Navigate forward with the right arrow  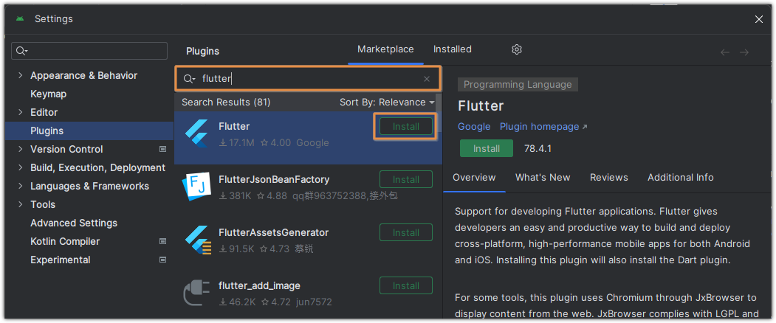pyautogui.click(x=744, y=52)
